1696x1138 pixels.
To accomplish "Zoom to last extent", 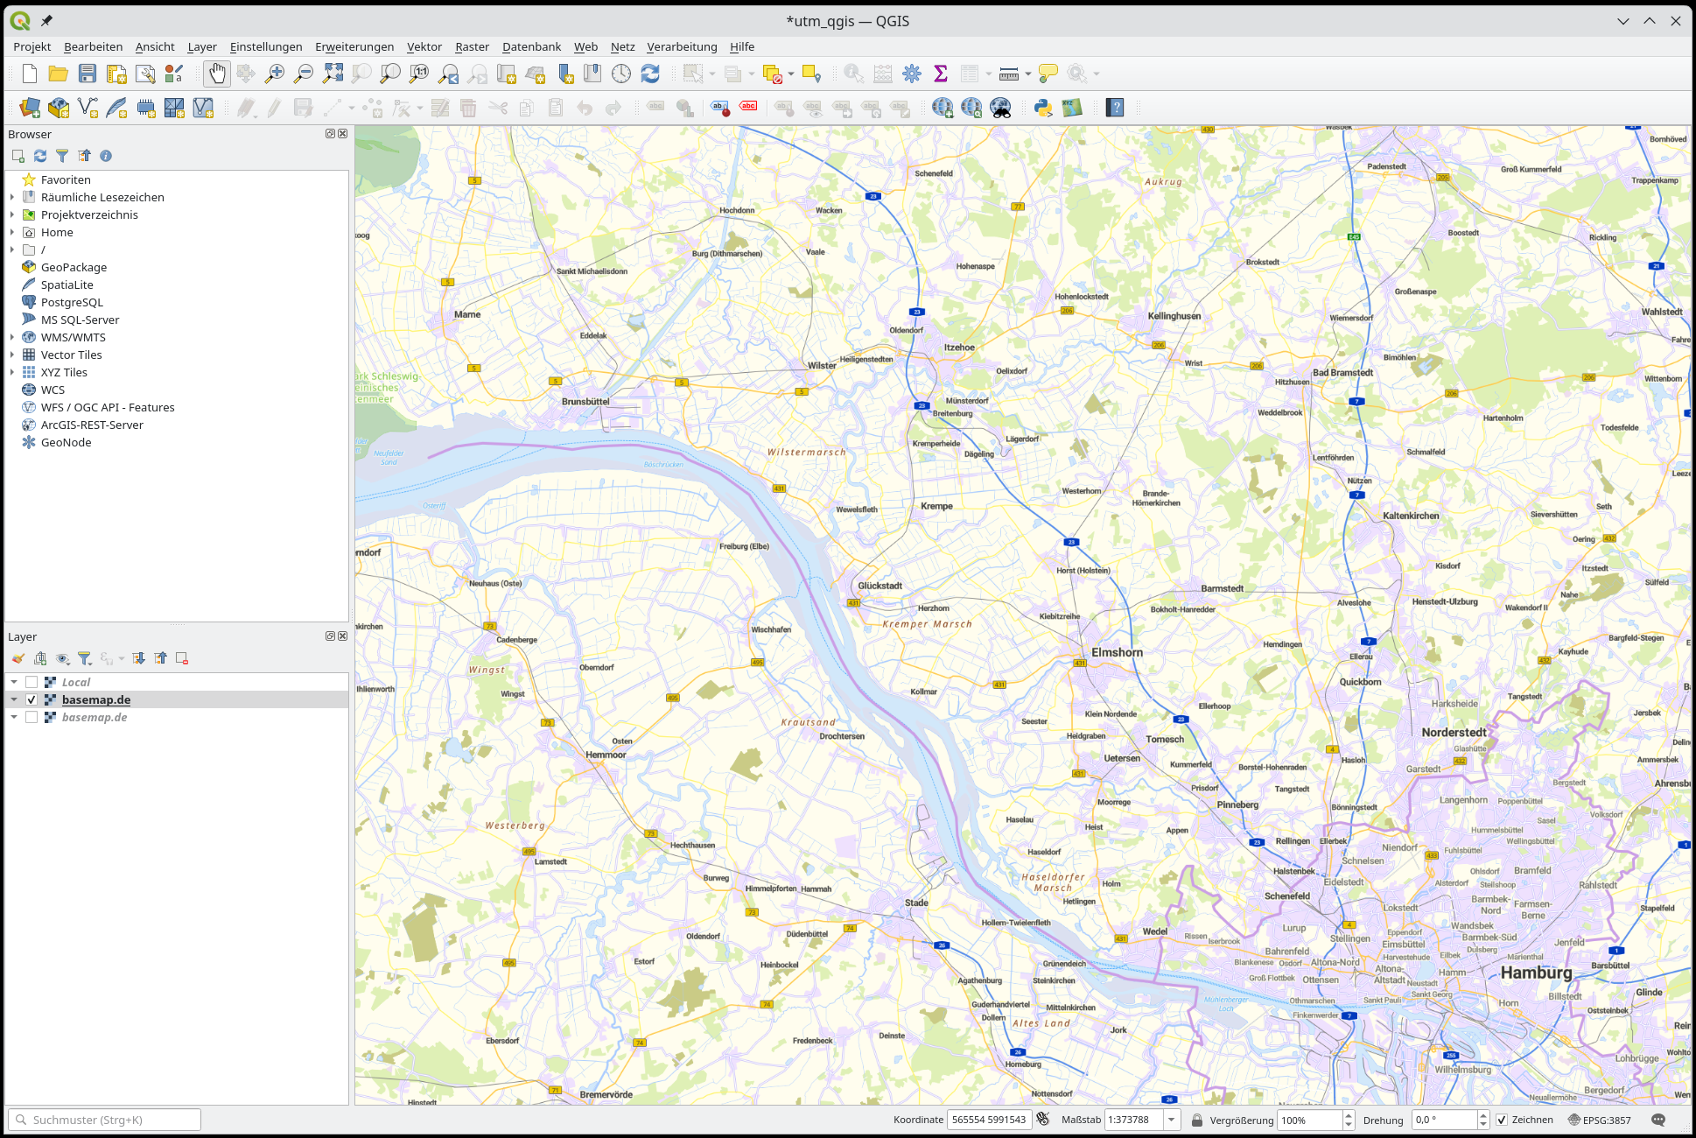I will (448, 74).
